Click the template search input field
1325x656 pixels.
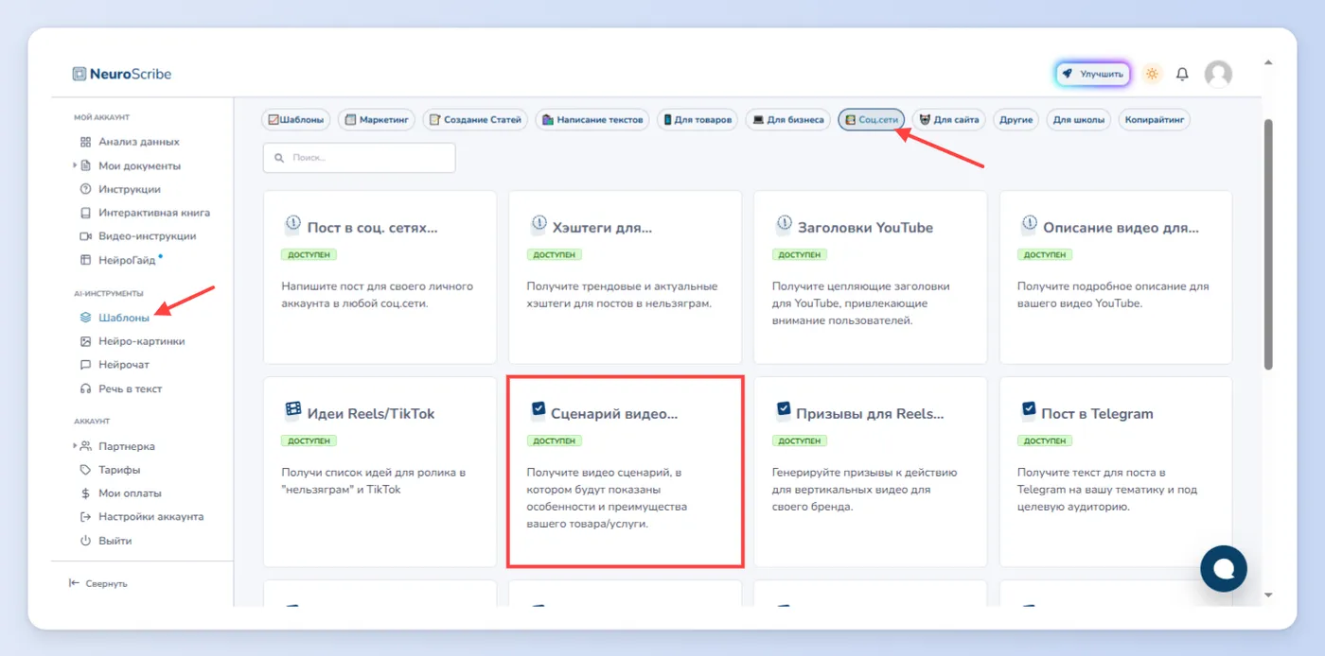[360, 158]
